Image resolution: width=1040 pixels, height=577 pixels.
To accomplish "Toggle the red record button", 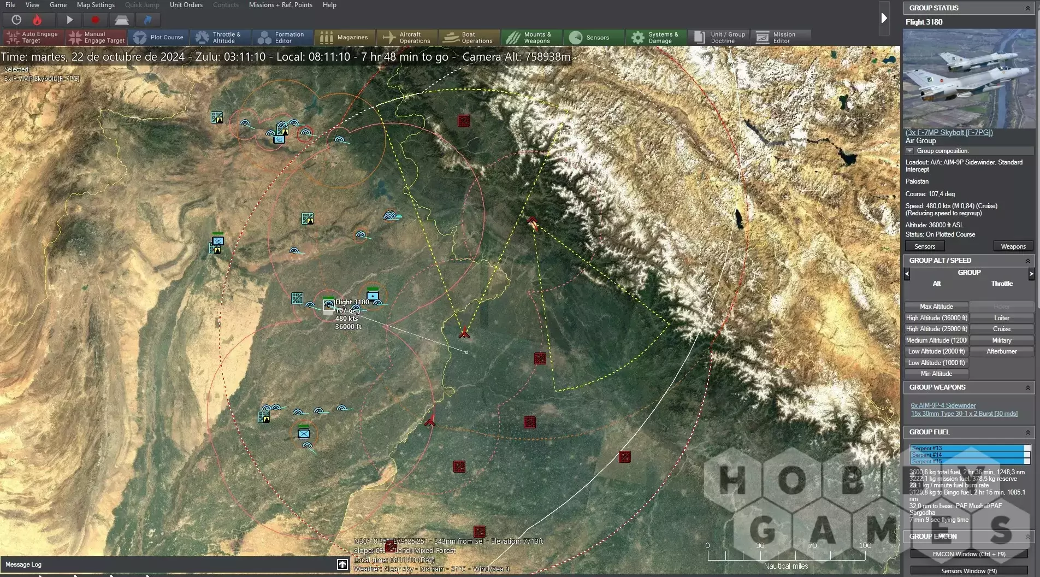I will (x=95, y=20).
